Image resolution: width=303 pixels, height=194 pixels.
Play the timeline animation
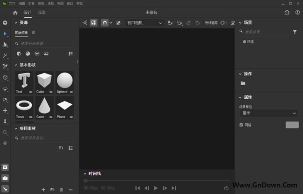point(156,188)
